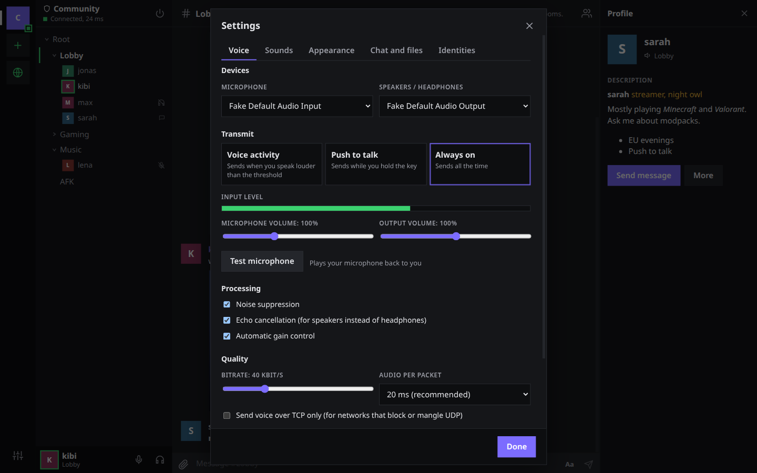The width and height of the screenshot is (757, 473).
Task: Switch to the Appearance tab
Action: click(331, 50)
